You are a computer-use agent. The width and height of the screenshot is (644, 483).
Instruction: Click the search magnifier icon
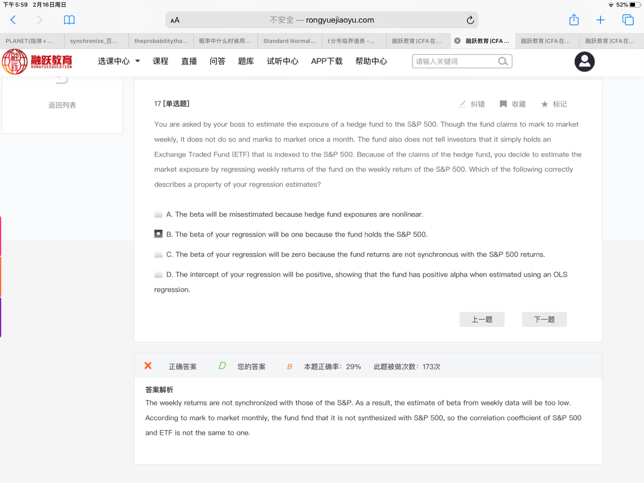(x=502, y=62)
